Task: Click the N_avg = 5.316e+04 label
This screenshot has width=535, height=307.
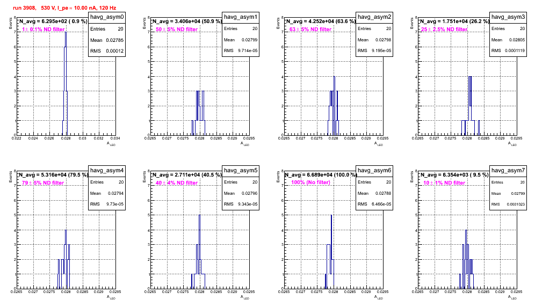Action: tap(53, 174)
